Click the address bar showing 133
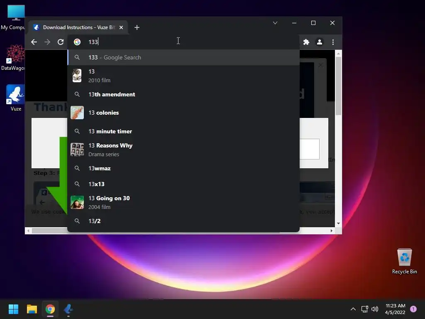Screen dimensions: 425x319 [183, 42]
